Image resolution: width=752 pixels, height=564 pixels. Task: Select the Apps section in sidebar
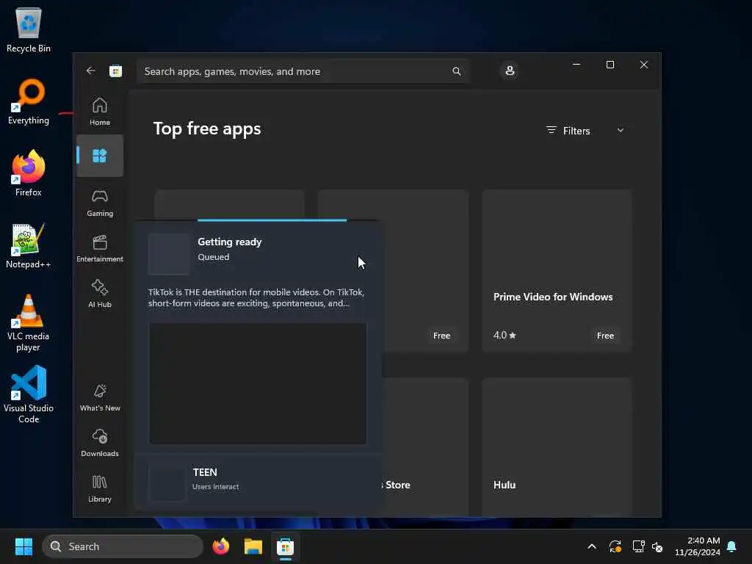pyautogui.click(x=100, y=156)
